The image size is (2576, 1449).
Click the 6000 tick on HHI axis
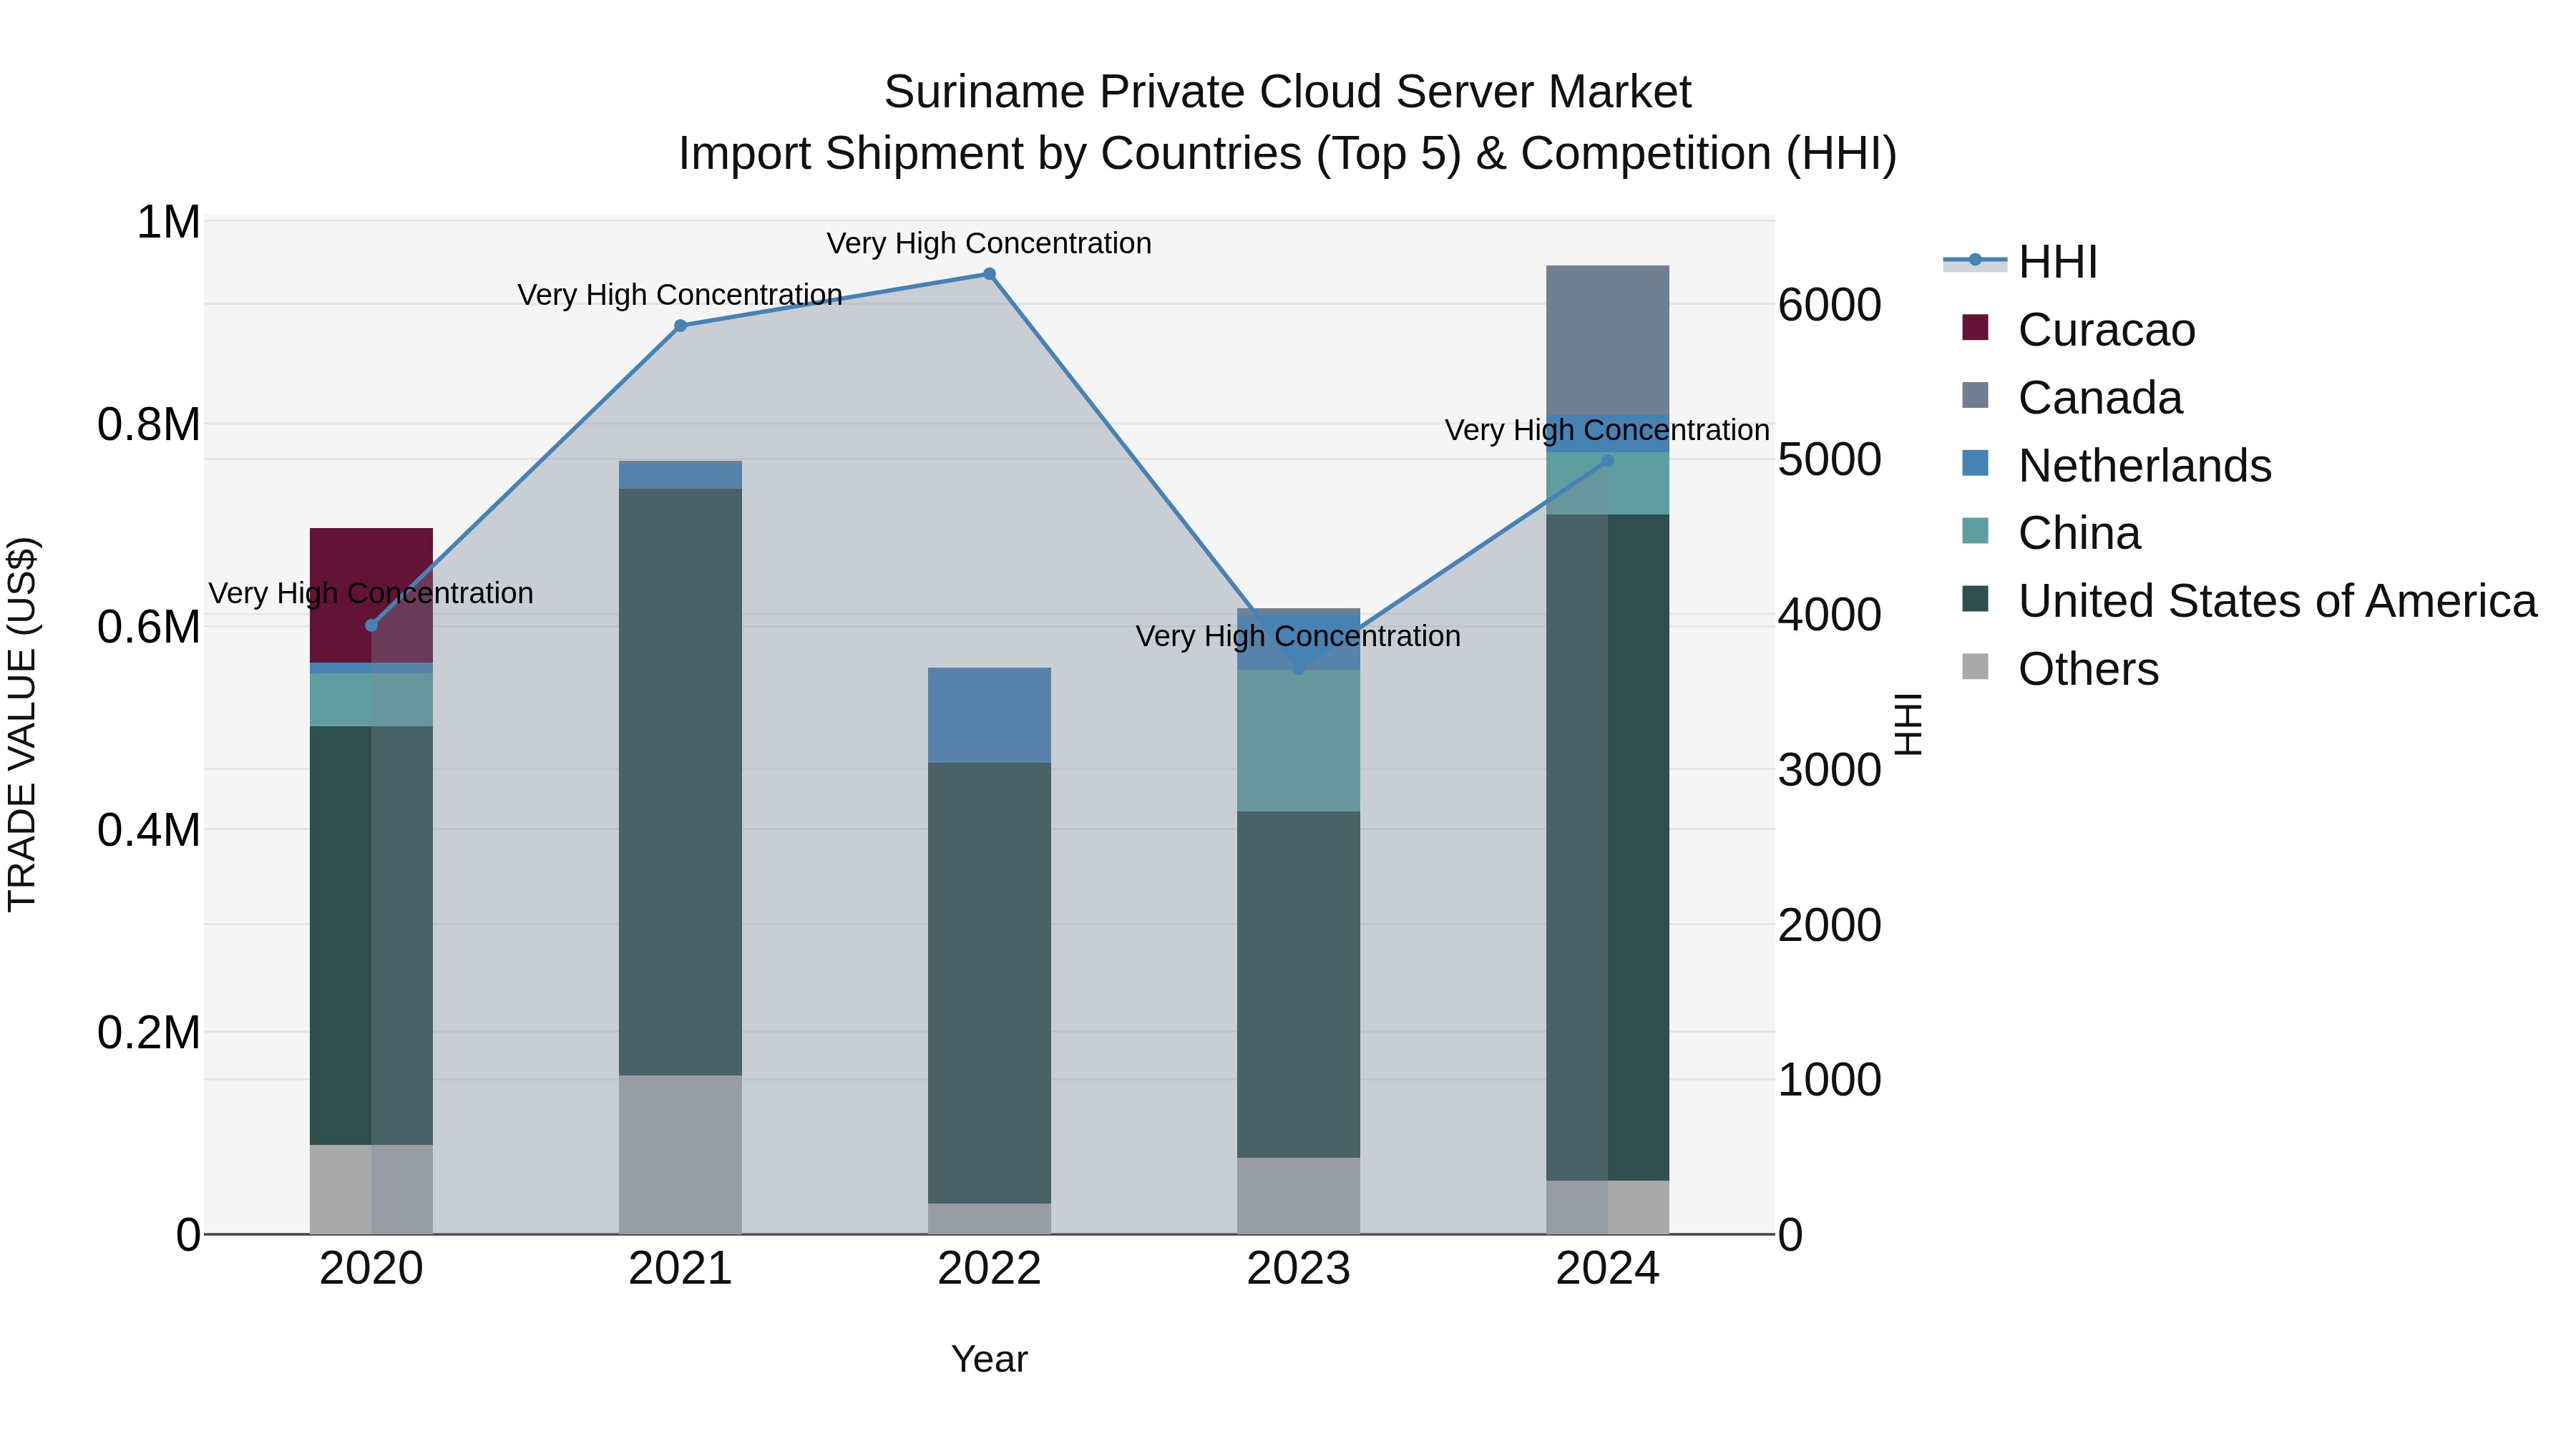coord(1829,305)
